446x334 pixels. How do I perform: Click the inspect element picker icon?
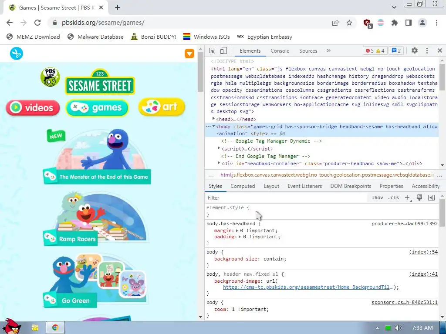[x=212, y=50]
